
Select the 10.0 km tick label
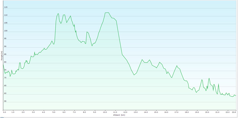[105, 112]
